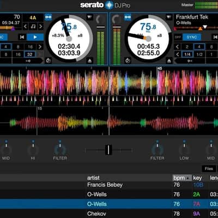Image resolution: width=218 pixels, height=218 pixels.
Task: Click right deck slip mode icon
Action: coord(128,60)
